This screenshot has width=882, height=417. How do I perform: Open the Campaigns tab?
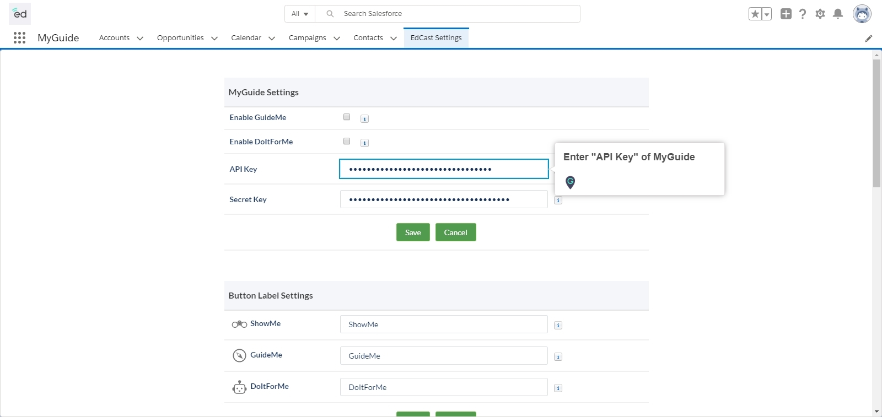click(307, 37)
